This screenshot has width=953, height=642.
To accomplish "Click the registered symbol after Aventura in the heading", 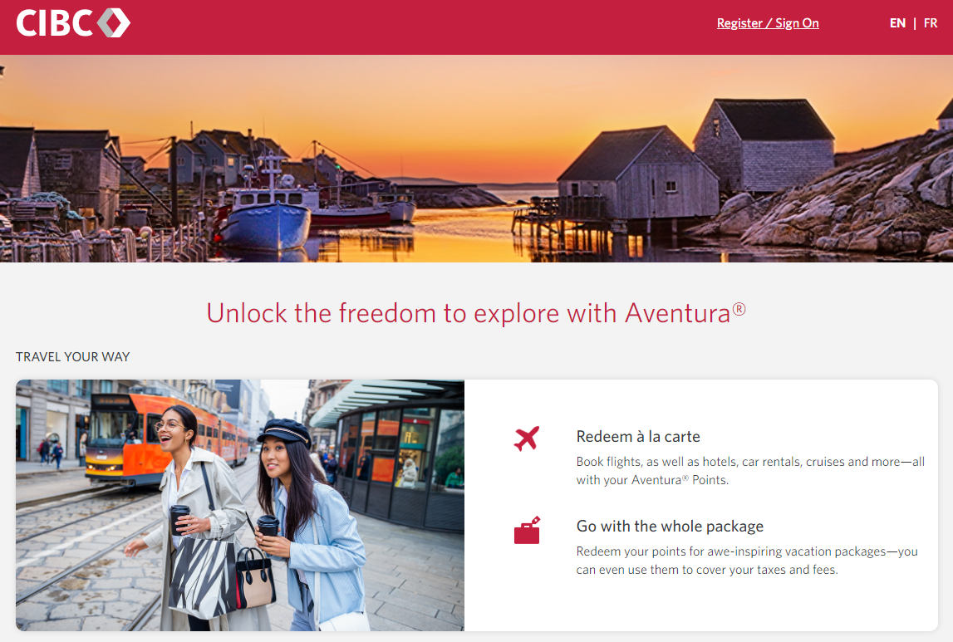I will point(739,309).
